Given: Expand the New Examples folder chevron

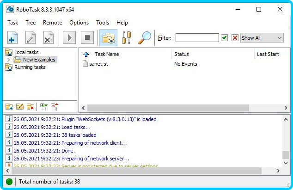Looking at the screenshot, I should (x=8, y=60).
